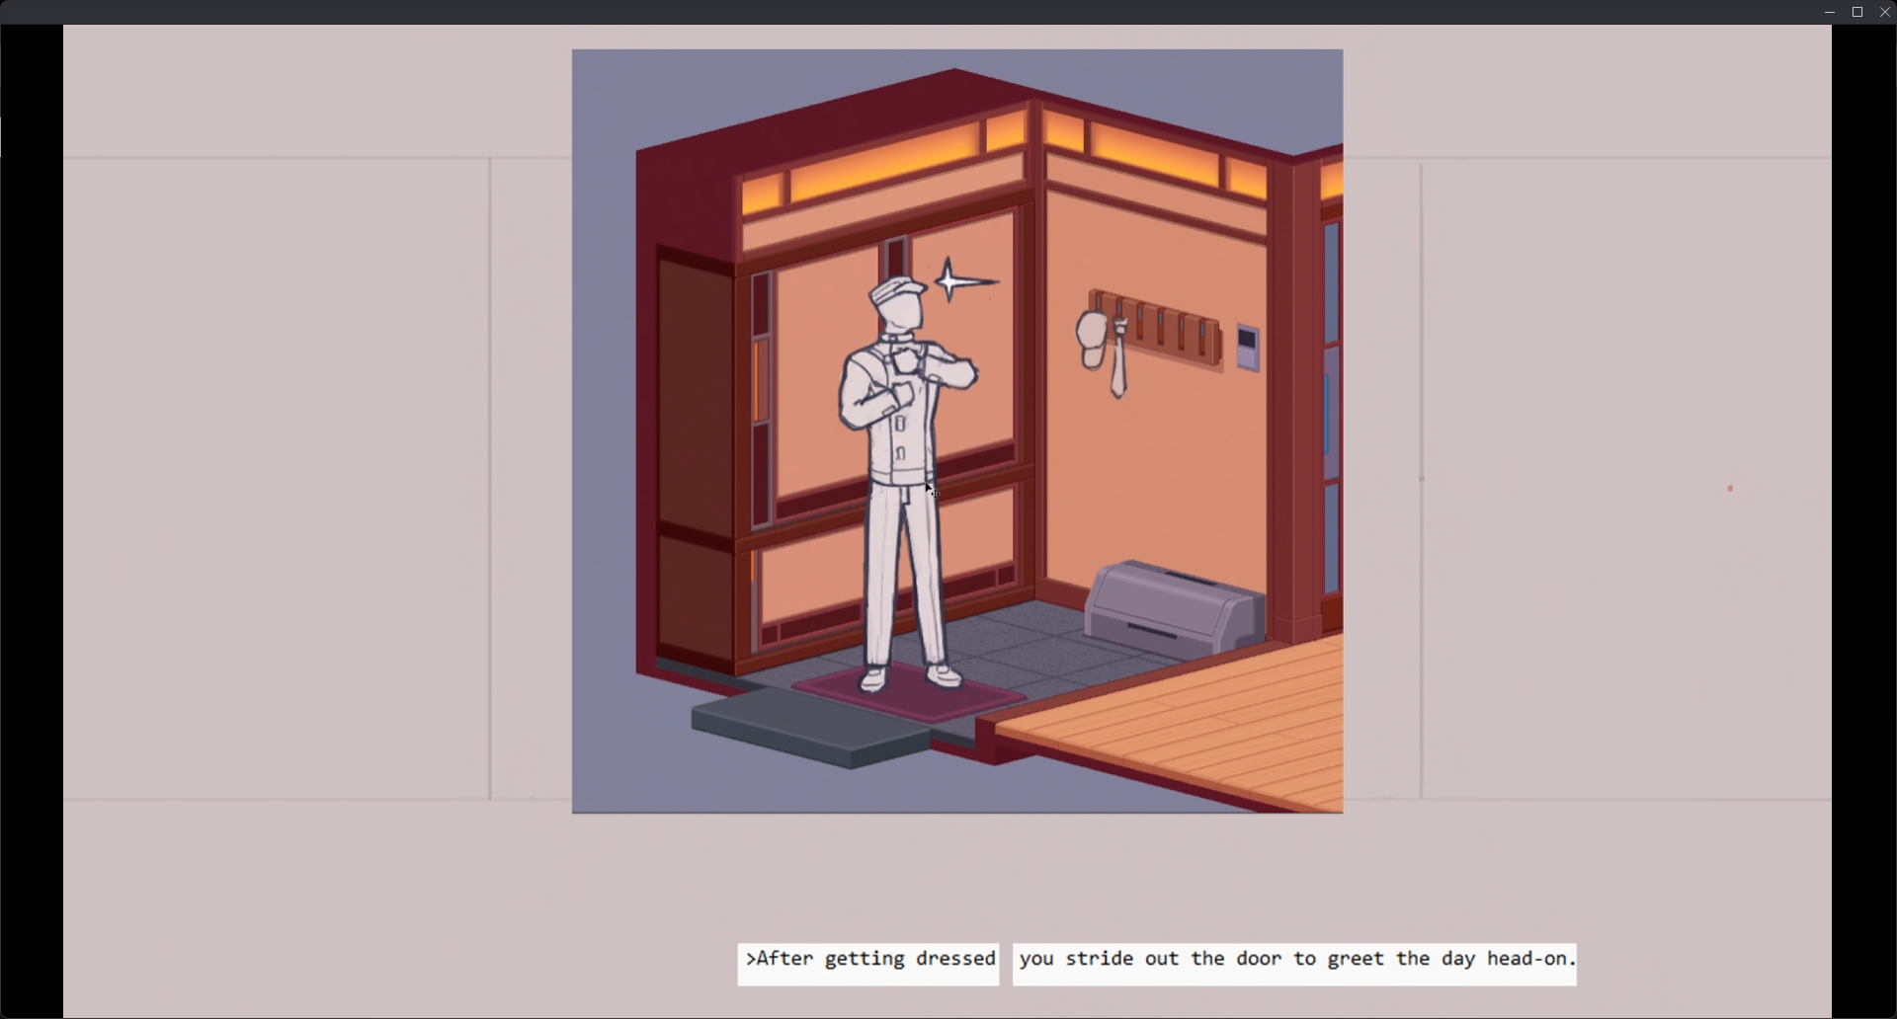Image resolution: width=1897 pixels, height=1019 pixels.
Task: Click the necktie hanging on the coat rack
Action: 1118,359
